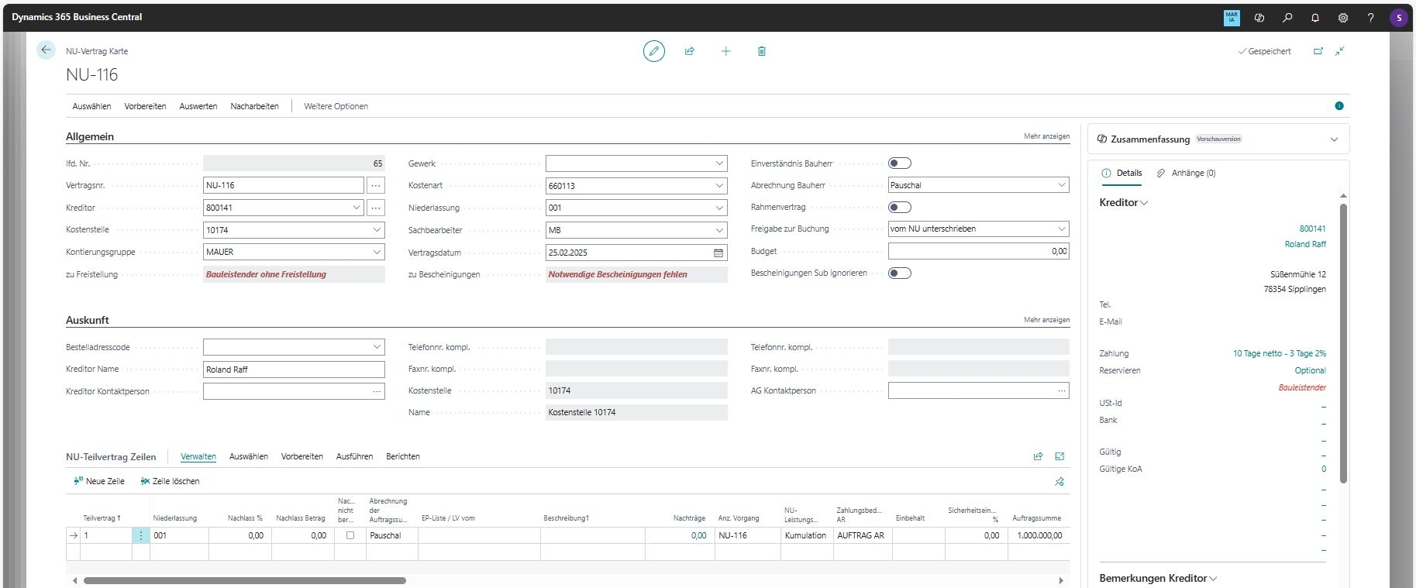Image resolution: width=1416 pixels, height=588 pixels.
Task: Enable the Rahmenvertrag toggle
Action: point(899,208)
